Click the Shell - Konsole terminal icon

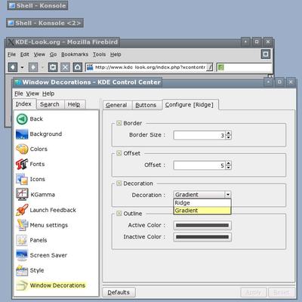12,5
